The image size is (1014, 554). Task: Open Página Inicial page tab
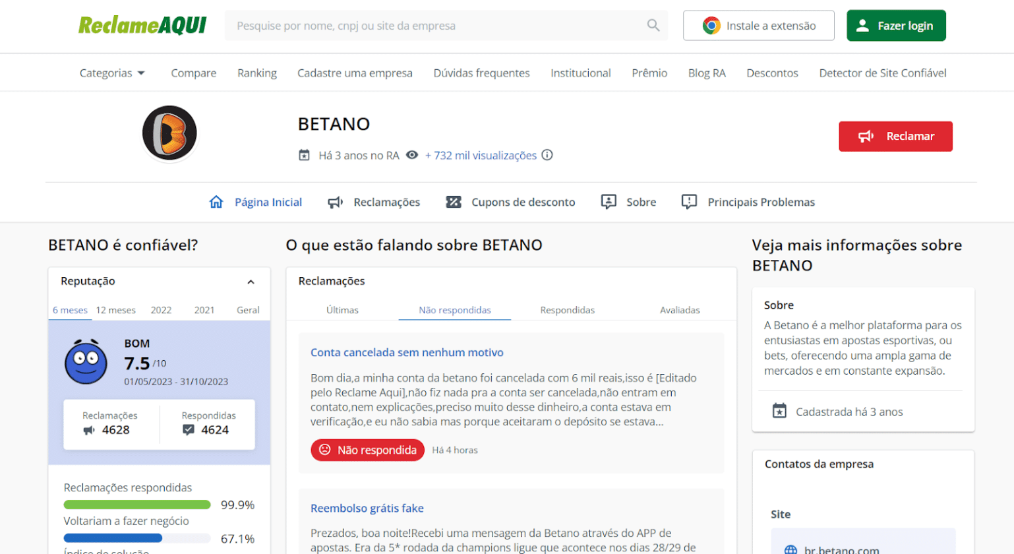255,202
